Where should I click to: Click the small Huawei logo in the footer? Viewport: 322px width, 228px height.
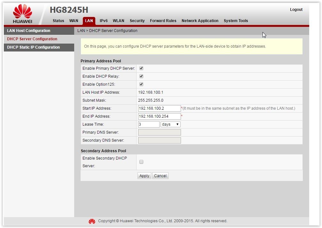[92, 221]
